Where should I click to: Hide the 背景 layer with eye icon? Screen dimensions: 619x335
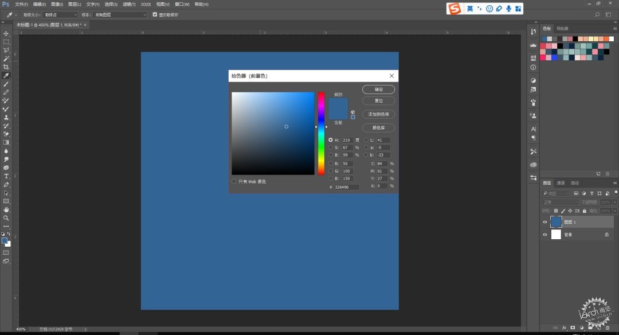click(545, 235)
